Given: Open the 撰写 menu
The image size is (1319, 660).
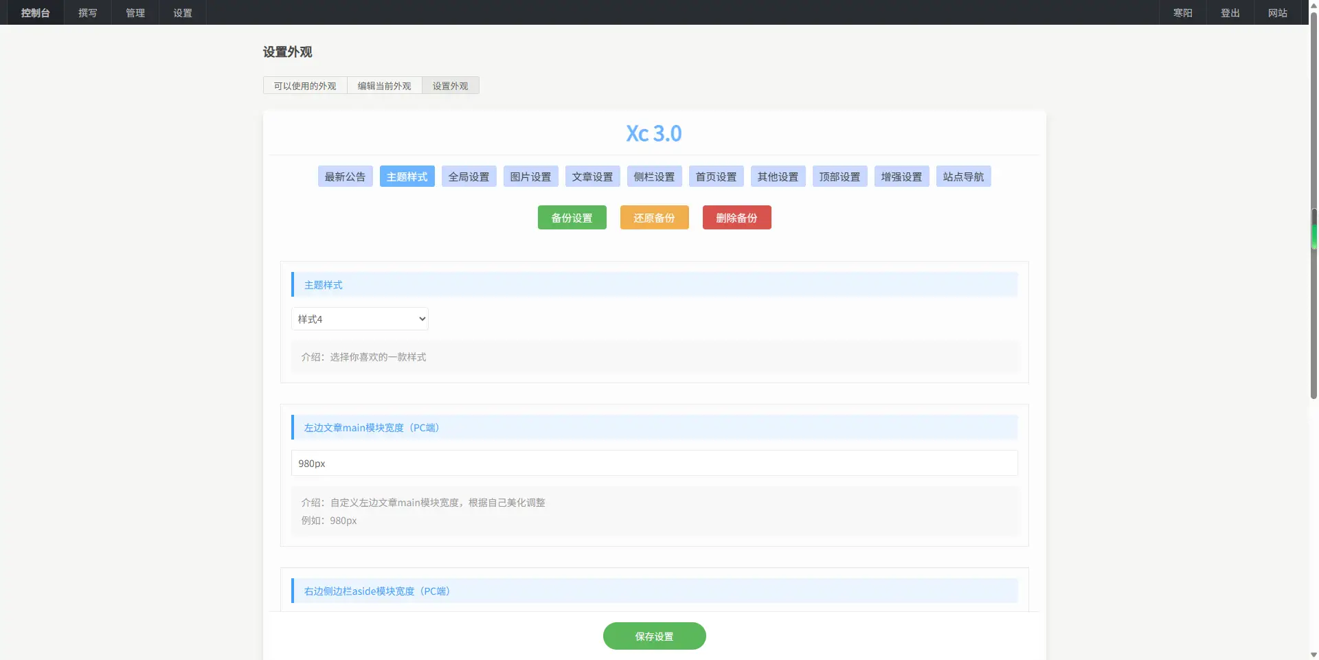Looking at the screenshot, I should coord(87,13).
